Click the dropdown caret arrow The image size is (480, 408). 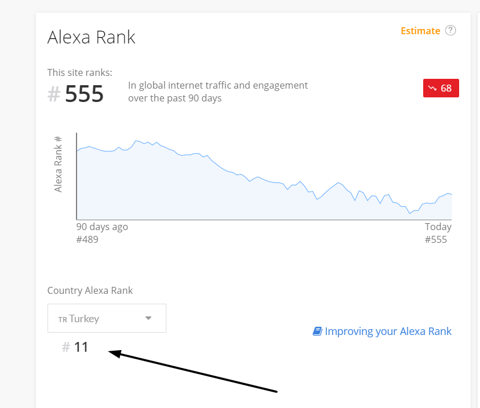coord(148,318)
